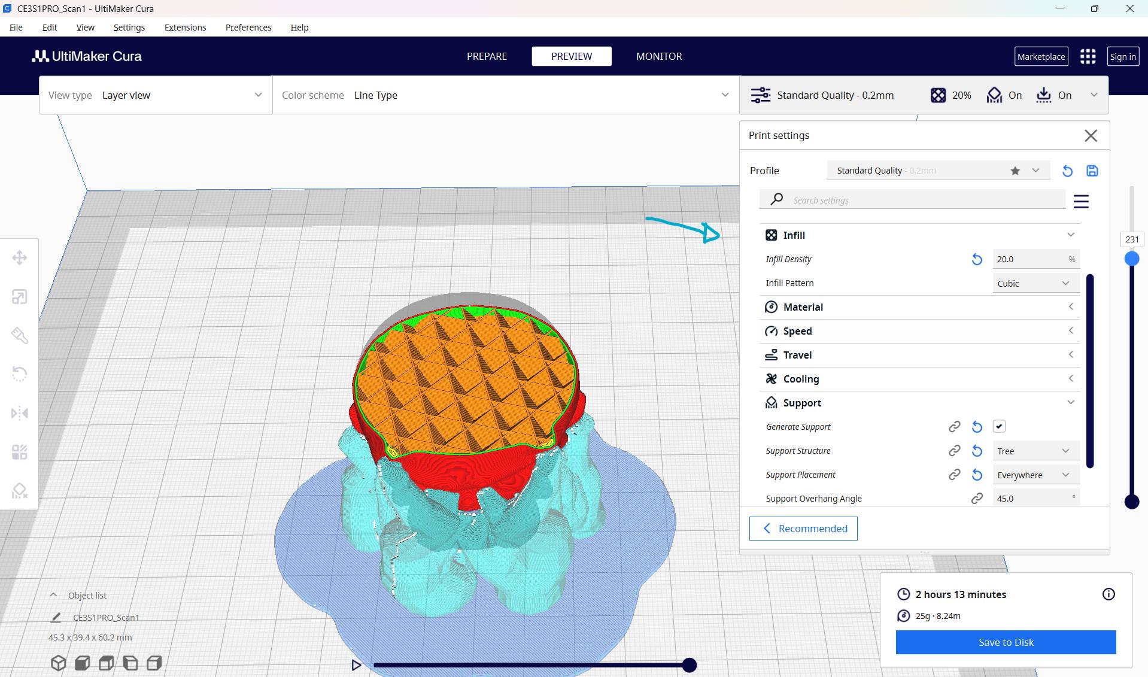The width and height of the screenshot is (1148, 677).
Task: Open the application switcher grid icon
Action: pyautogui.click(x=1088, y=56)
